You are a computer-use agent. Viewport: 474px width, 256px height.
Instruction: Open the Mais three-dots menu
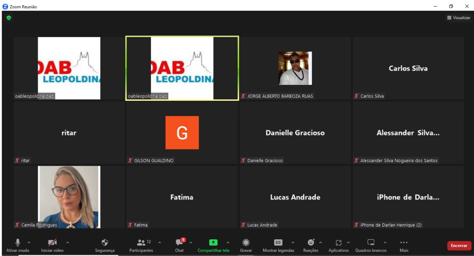(404, 242)
